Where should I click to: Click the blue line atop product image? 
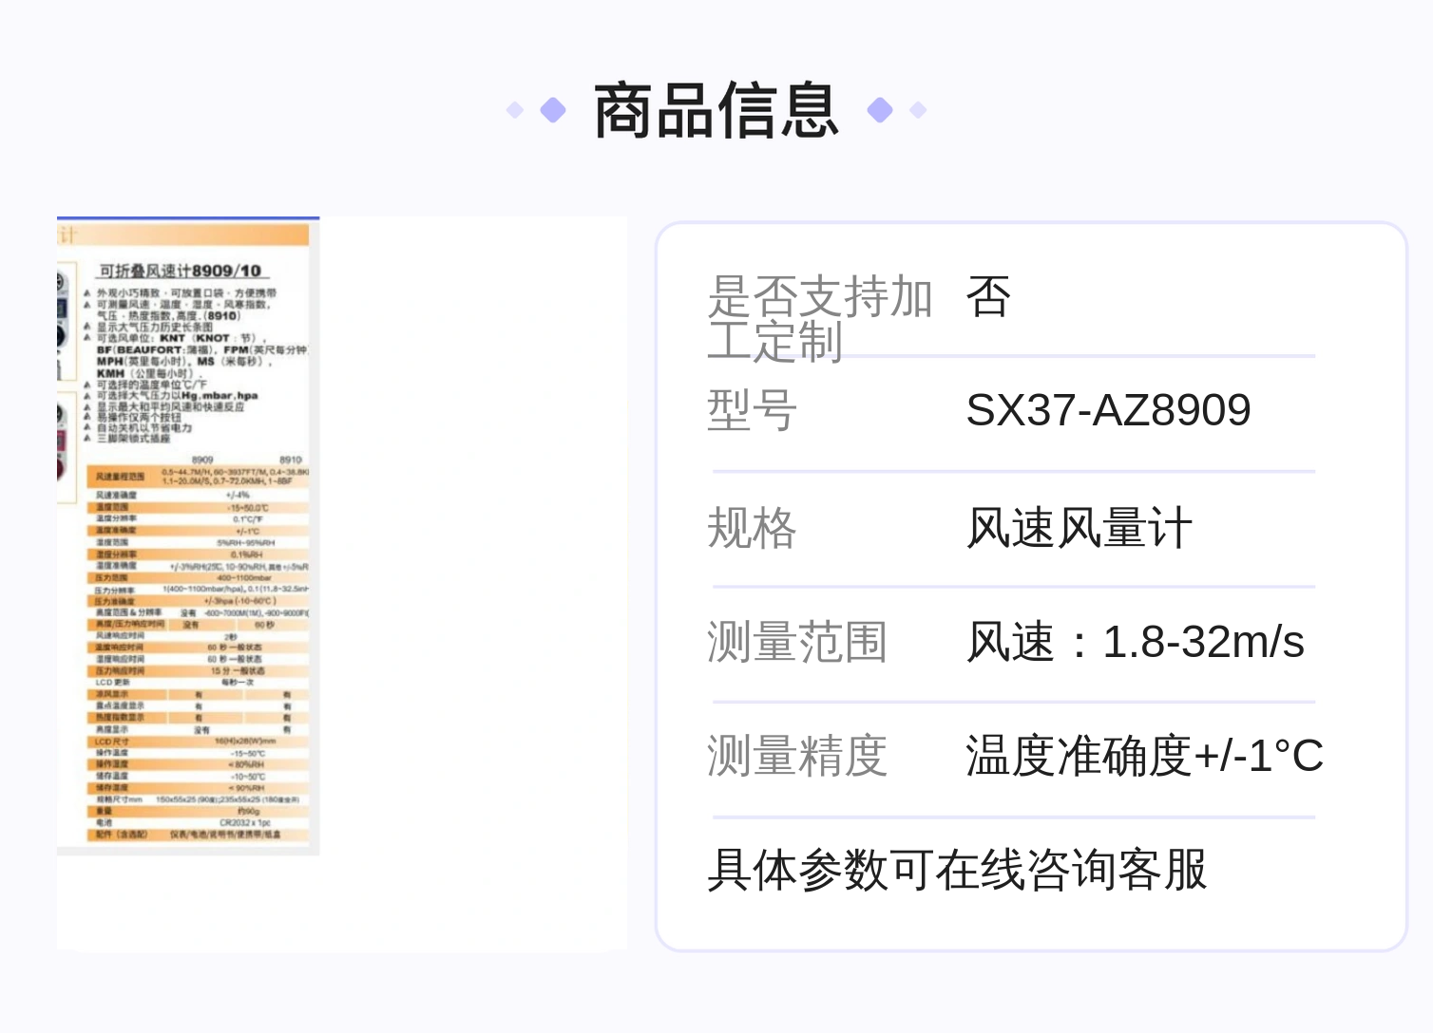click(188, 218)
